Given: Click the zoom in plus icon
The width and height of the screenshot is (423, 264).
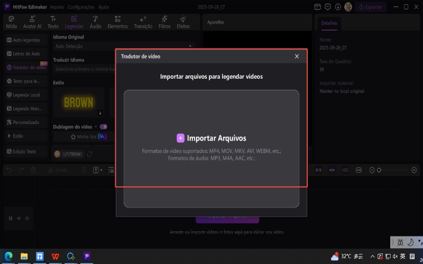Looking at the screenshot, I should [414, 170].
